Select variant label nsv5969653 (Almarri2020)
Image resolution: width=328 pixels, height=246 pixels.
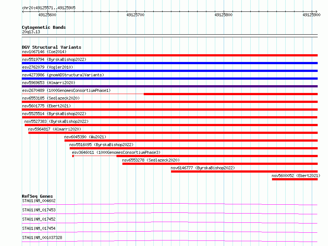click(x=49, y=83)
